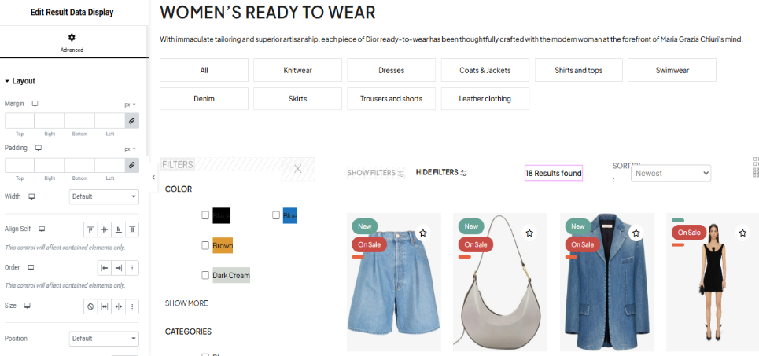Toggle the Margin link values icon

click(131, 121)
